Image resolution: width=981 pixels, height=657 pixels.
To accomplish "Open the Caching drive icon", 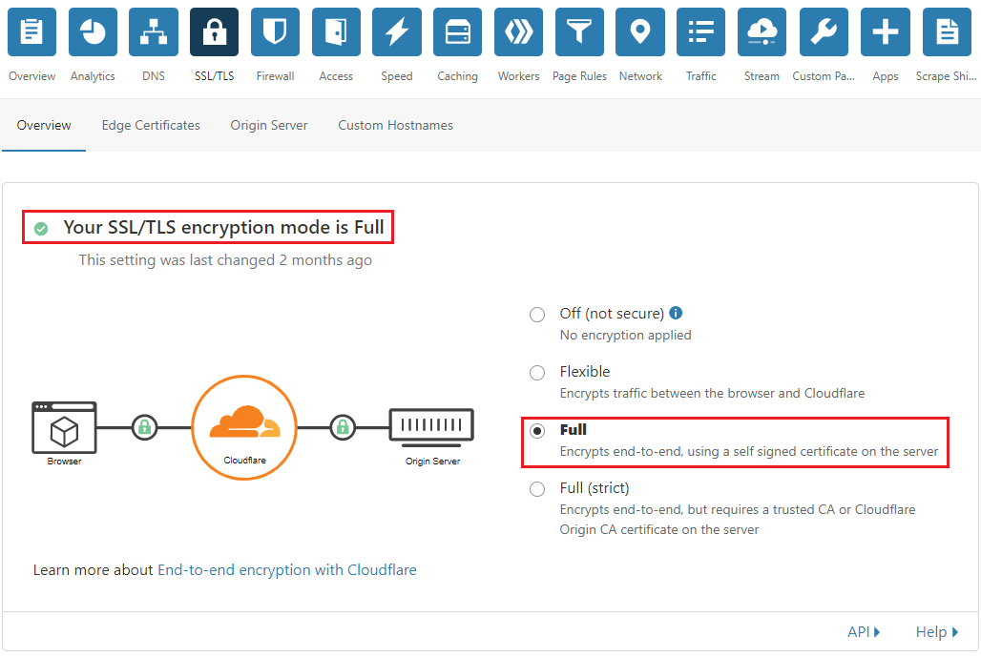I will (457, 31).
